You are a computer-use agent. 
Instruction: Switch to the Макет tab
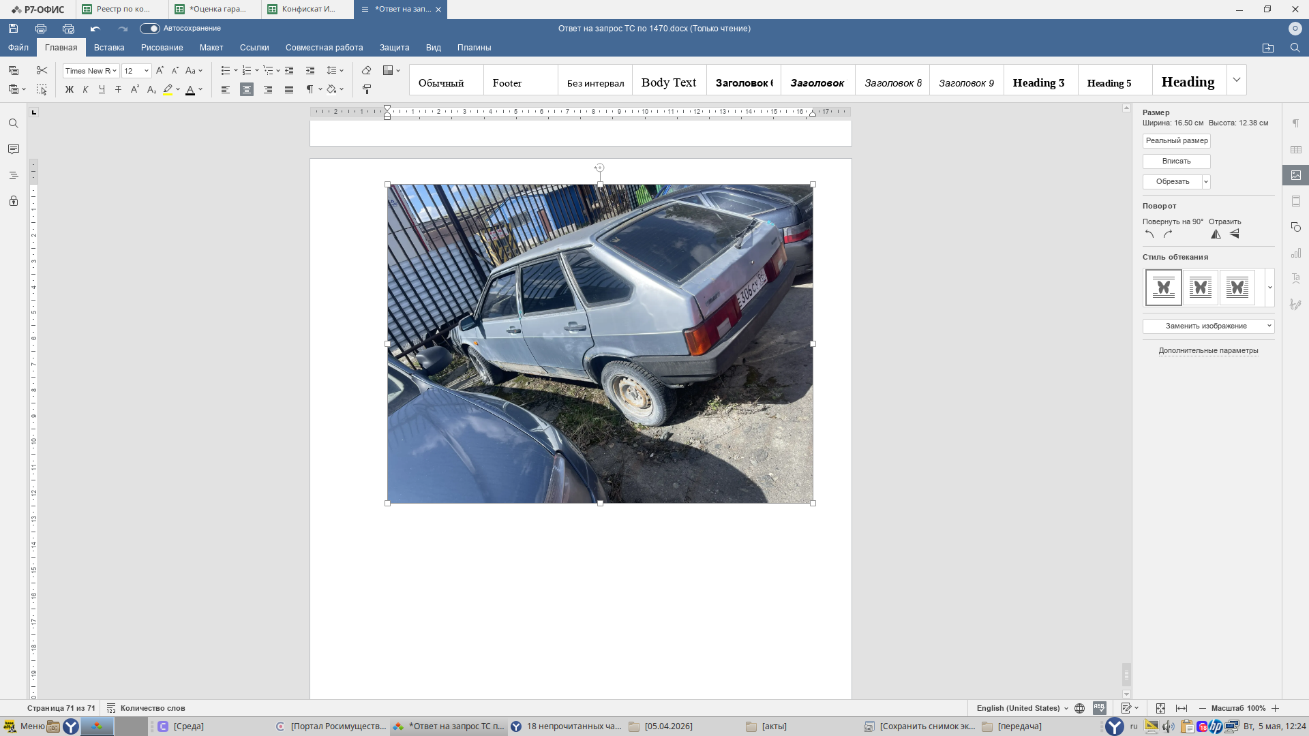click(x=211, y=48)
